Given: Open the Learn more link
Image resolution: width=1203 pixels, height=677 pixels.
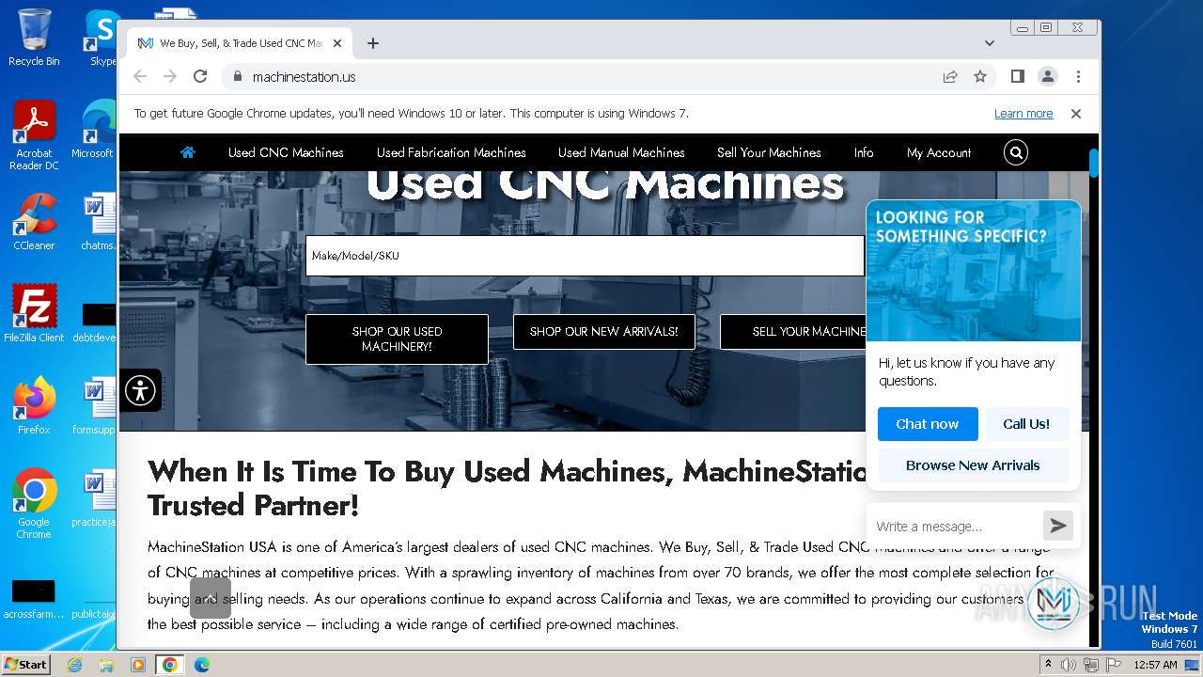Looking at the screenshot, I should click(x=1023, y=114).
